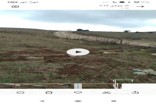The image size is (156, 104).
Task: Tap the alarm clock icon in the status bar
Action: pos(137,2)
